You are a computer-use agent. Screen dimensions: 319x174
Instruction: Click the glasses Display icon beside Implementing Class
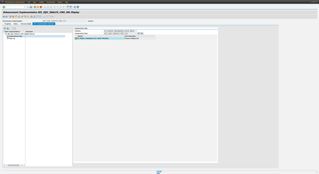[142, 33]
